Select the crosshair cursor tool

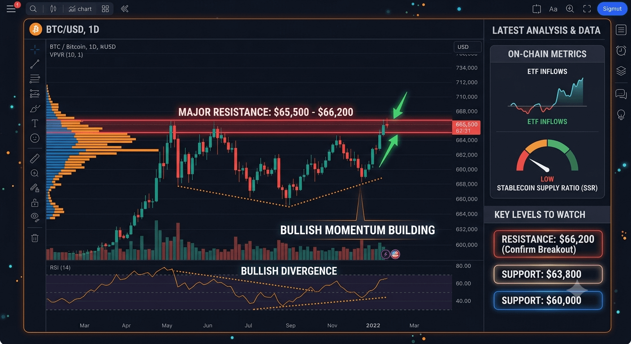point(35,49)
